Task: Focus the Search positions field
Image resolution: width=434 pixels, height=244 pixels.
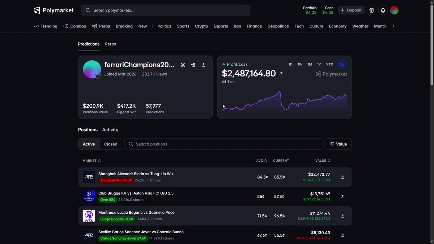Action: point(224,144)
